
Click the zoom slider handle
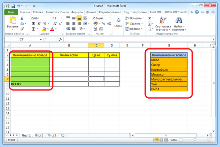click(195, 140)
